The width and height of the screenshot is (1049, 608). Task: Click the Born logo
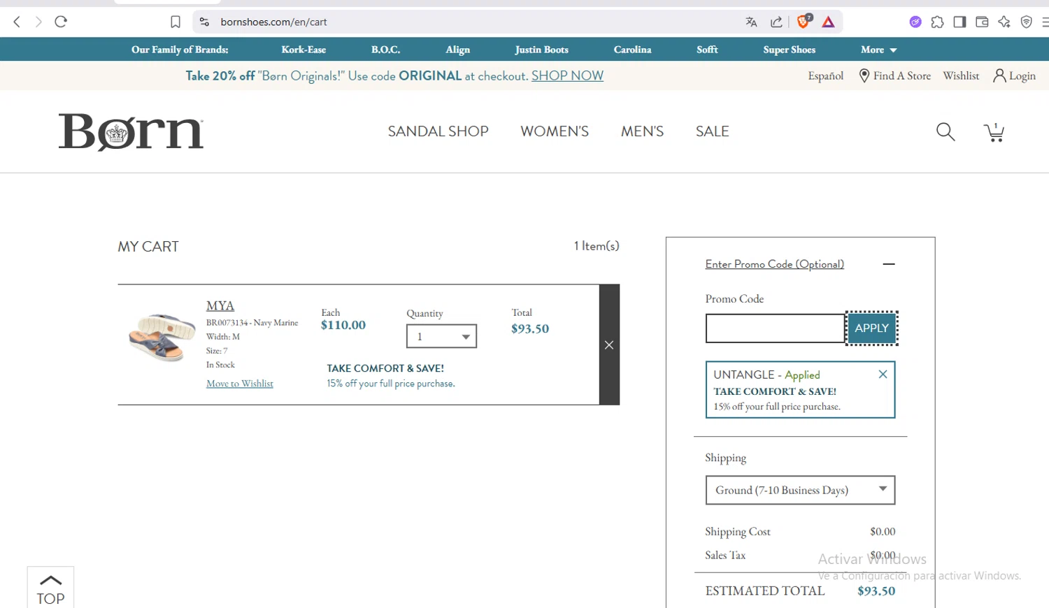pyautogui.click(x=131, y=132)
